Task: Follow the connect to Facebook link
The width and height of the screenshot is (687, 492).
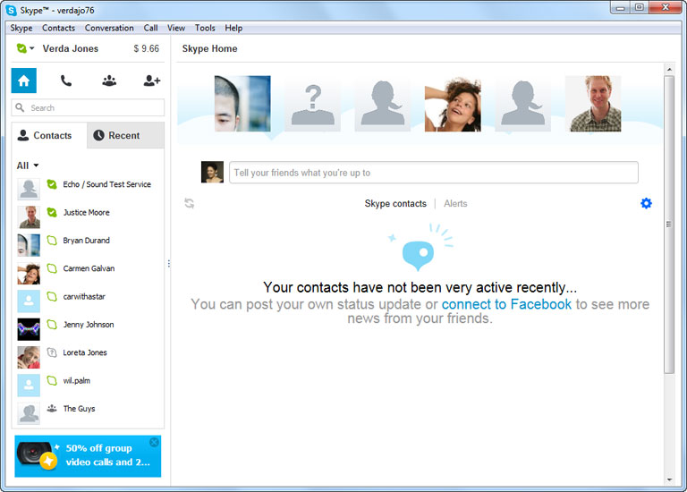Action: pos(506,304)
